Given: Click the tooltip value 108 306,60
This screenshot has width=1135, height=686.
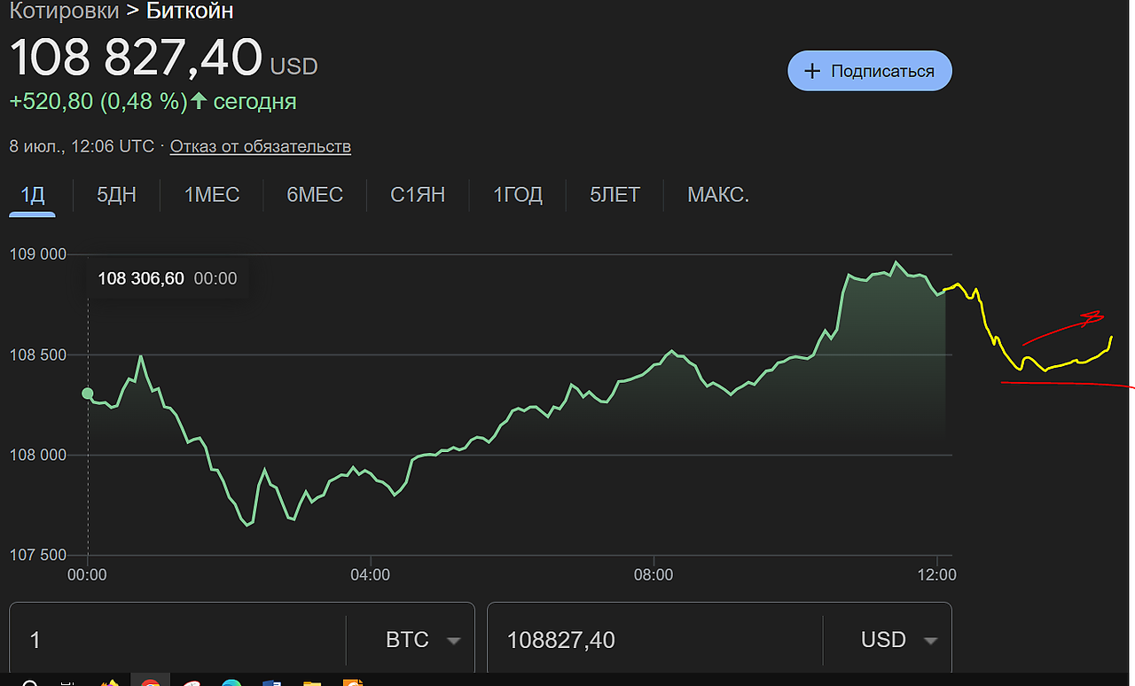Looking at the screenshot, I should tap(141, 279).
